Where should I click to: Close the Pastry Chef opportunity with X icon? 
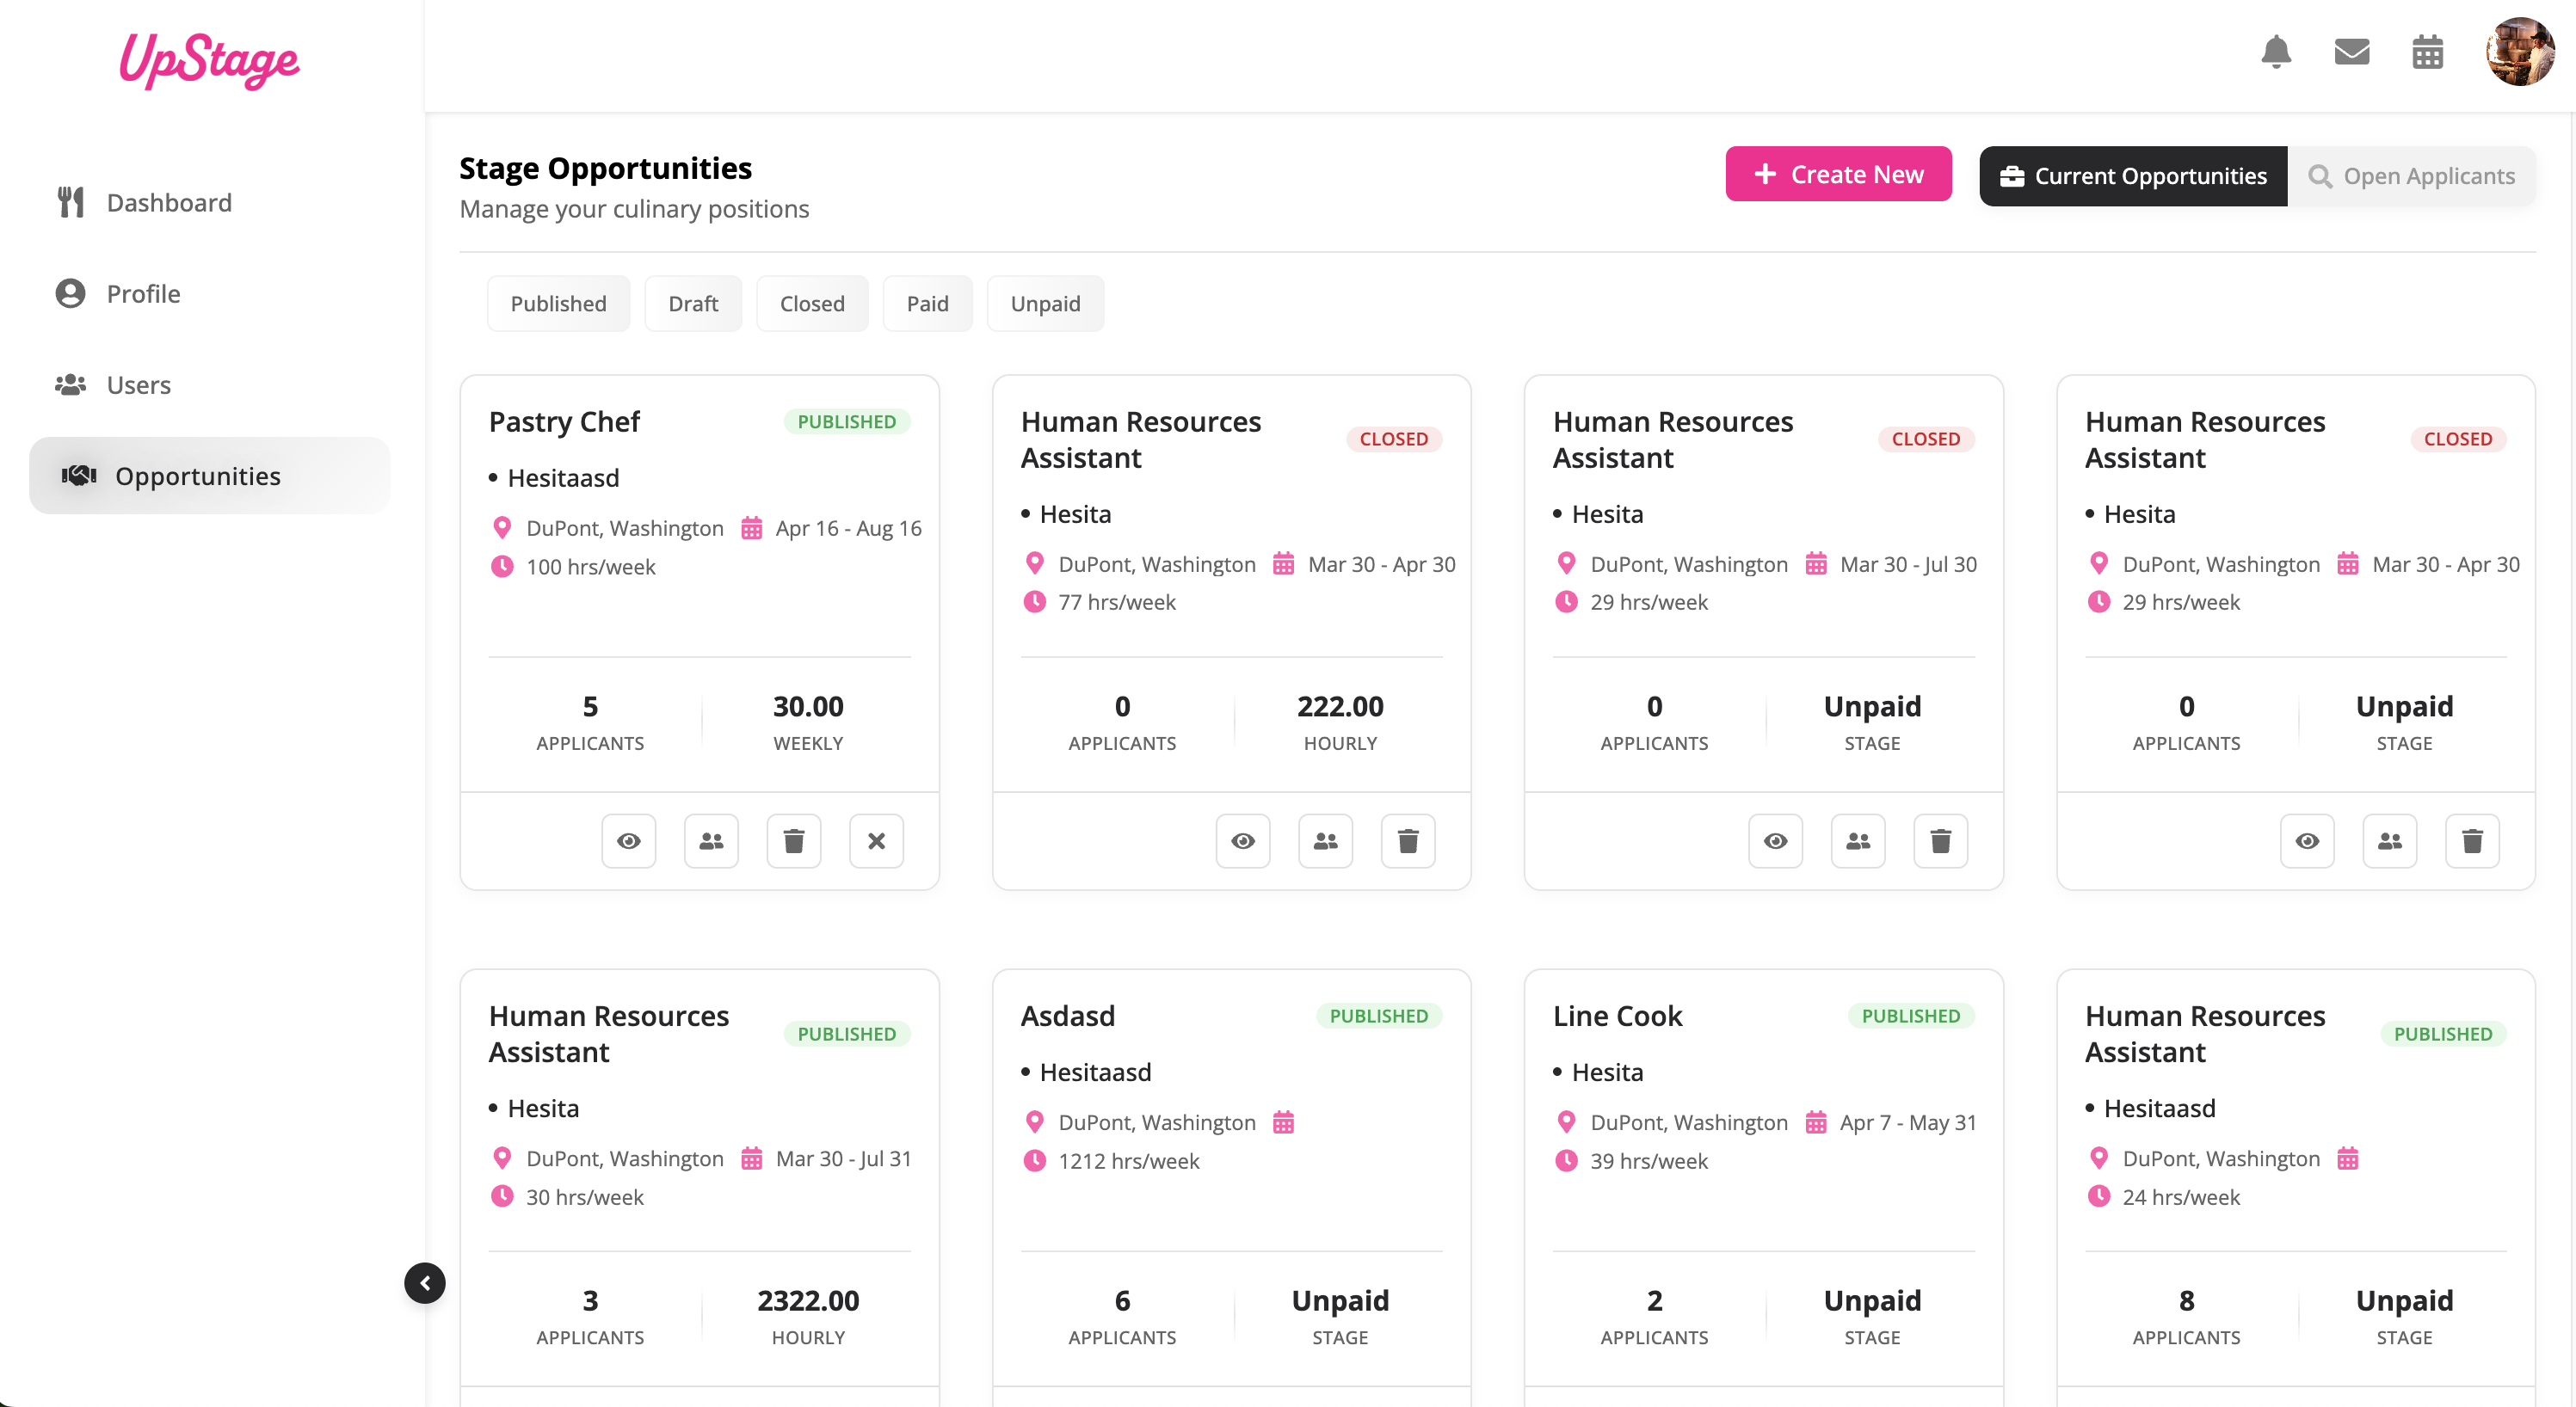[876, 840]
